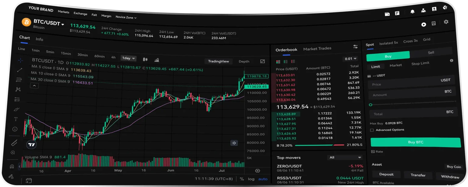
Task: Select the trend line drawing tool
Action: [20, 70]
